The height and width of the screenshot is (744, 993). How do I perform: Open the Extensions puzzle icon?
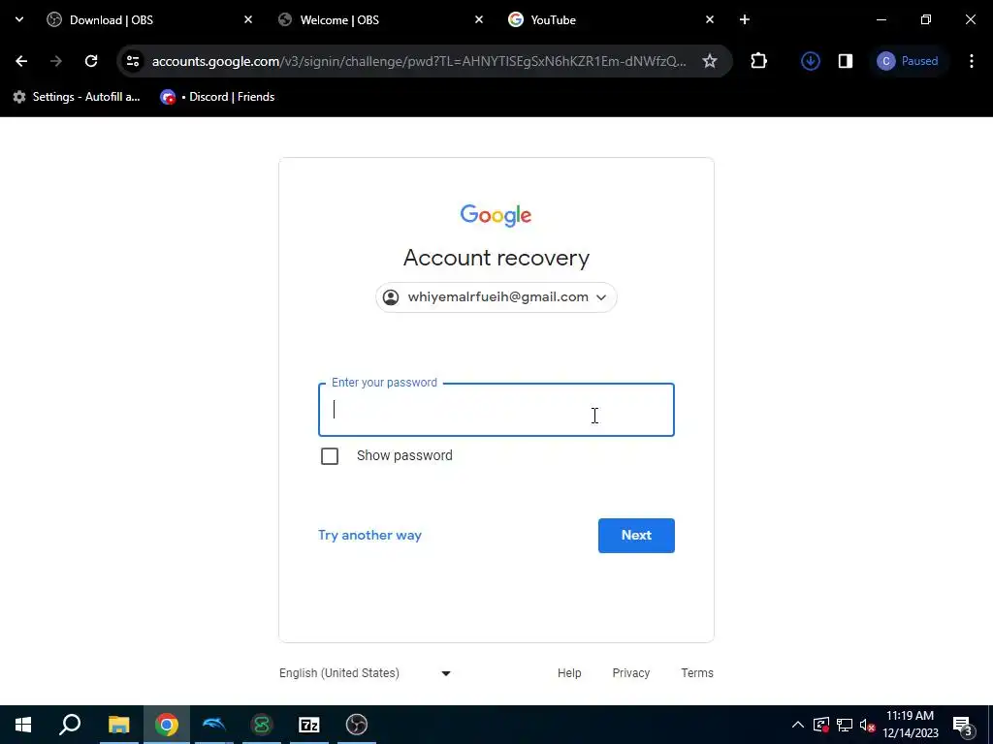[x=758, y=61]
